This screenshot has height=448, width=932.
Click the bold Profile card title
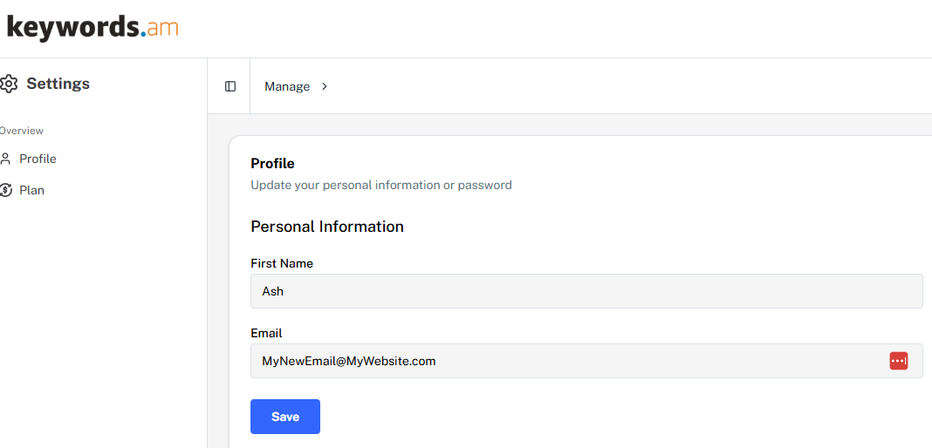(x=272, y=163)
